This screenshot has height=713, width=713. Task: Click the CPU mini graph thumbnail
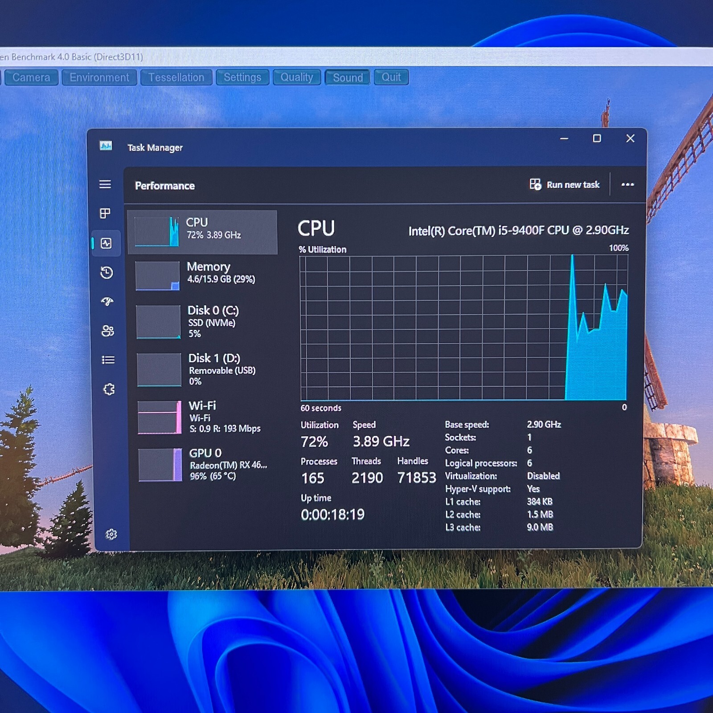click(x=156, y=232)
